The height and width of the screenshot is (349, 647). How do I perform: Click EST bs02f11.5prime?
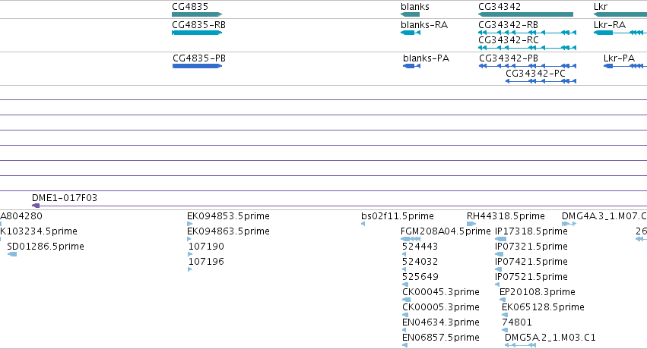coord(398,216)
